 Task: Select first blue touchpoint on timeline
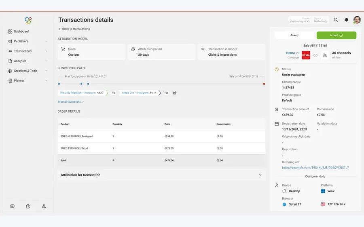[x=59, y=84]
